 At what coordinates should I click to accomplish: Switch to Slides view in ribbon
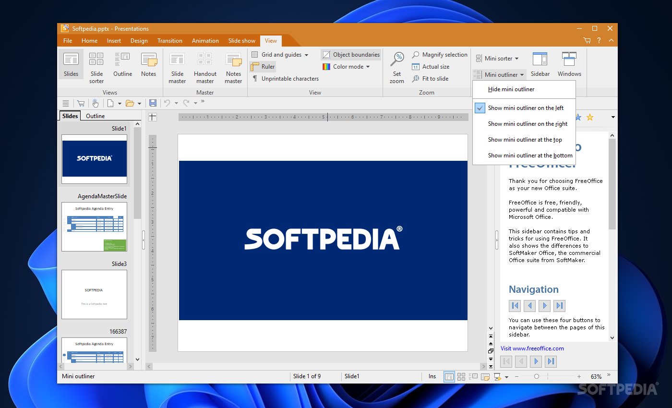71,65
